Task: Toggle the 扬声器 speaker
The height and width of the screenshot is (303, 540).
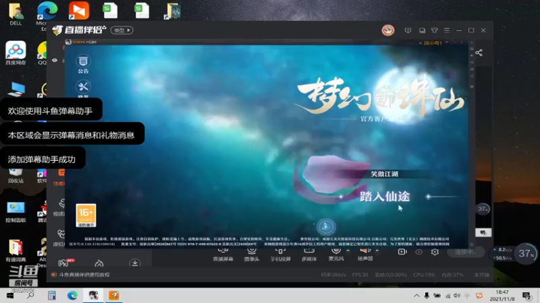Action: (x=364, y=255)
